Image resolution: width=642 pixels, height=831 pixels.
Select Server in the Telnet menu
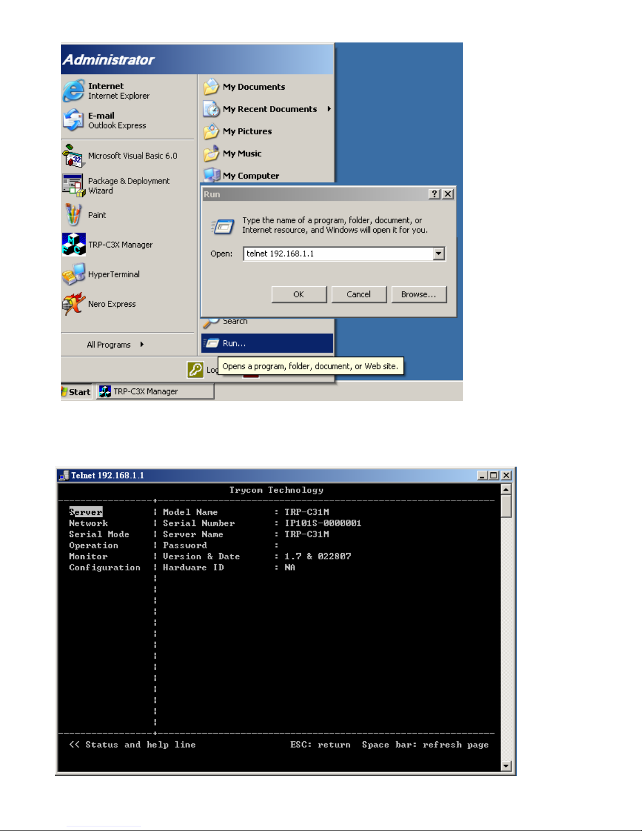coord(86,512)
